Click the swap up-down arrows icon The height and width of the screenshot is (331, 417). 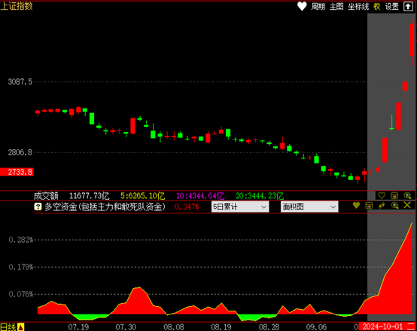382,205
